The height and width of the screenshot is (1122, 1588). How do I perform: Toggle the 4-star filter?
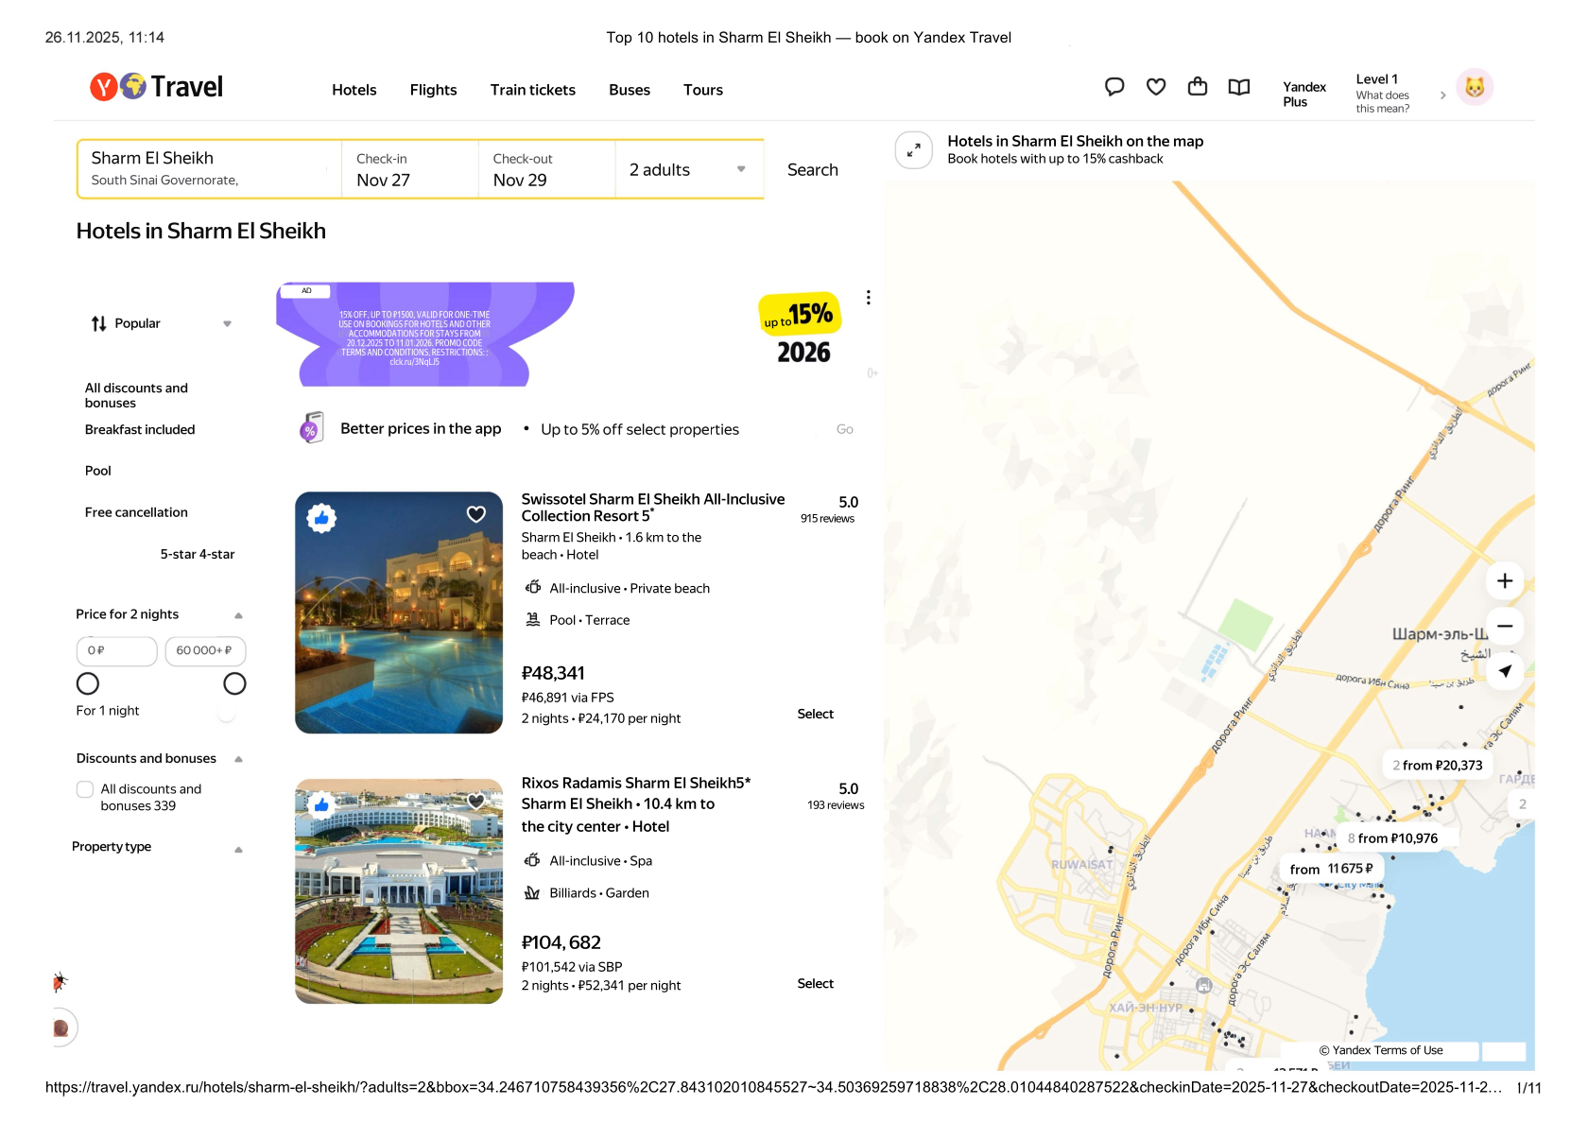click(217, 555)
